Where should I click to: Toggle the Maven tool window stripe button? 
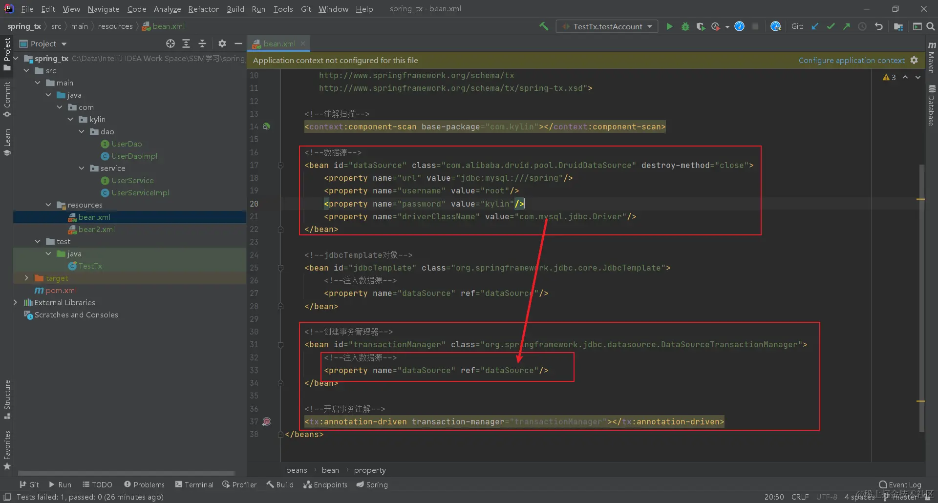[931, 57]
